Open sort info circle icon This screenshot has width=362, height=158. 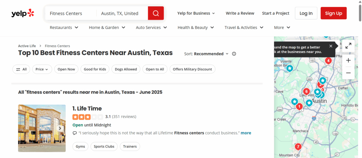tap(234, 54)
